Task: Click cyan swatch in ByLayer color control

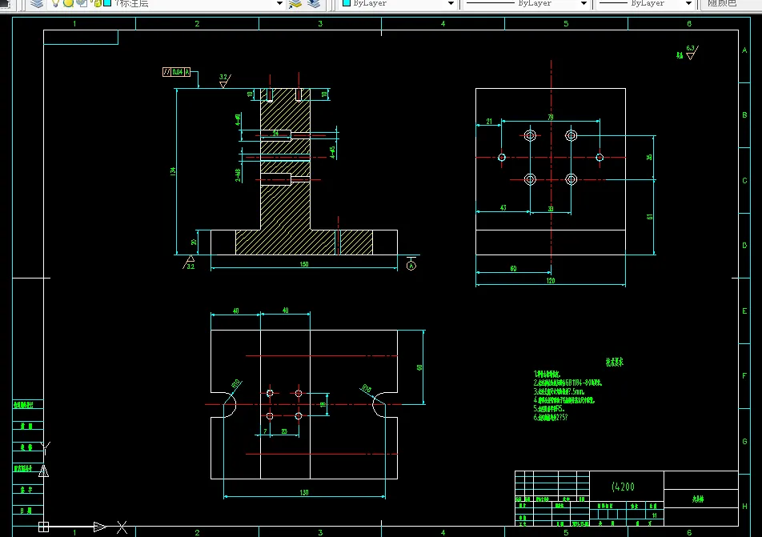Action: tap(347, 3)
